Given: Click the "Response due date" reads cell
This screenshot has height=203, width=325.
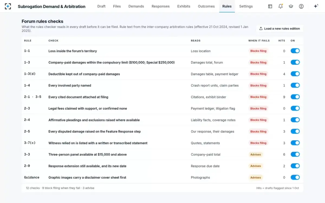Looking at the screenshot, I should tap(205, 166).
